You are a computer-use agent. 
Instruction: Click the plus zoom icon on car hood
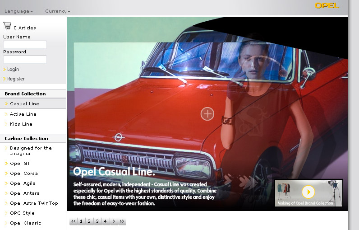pos(207,114)
